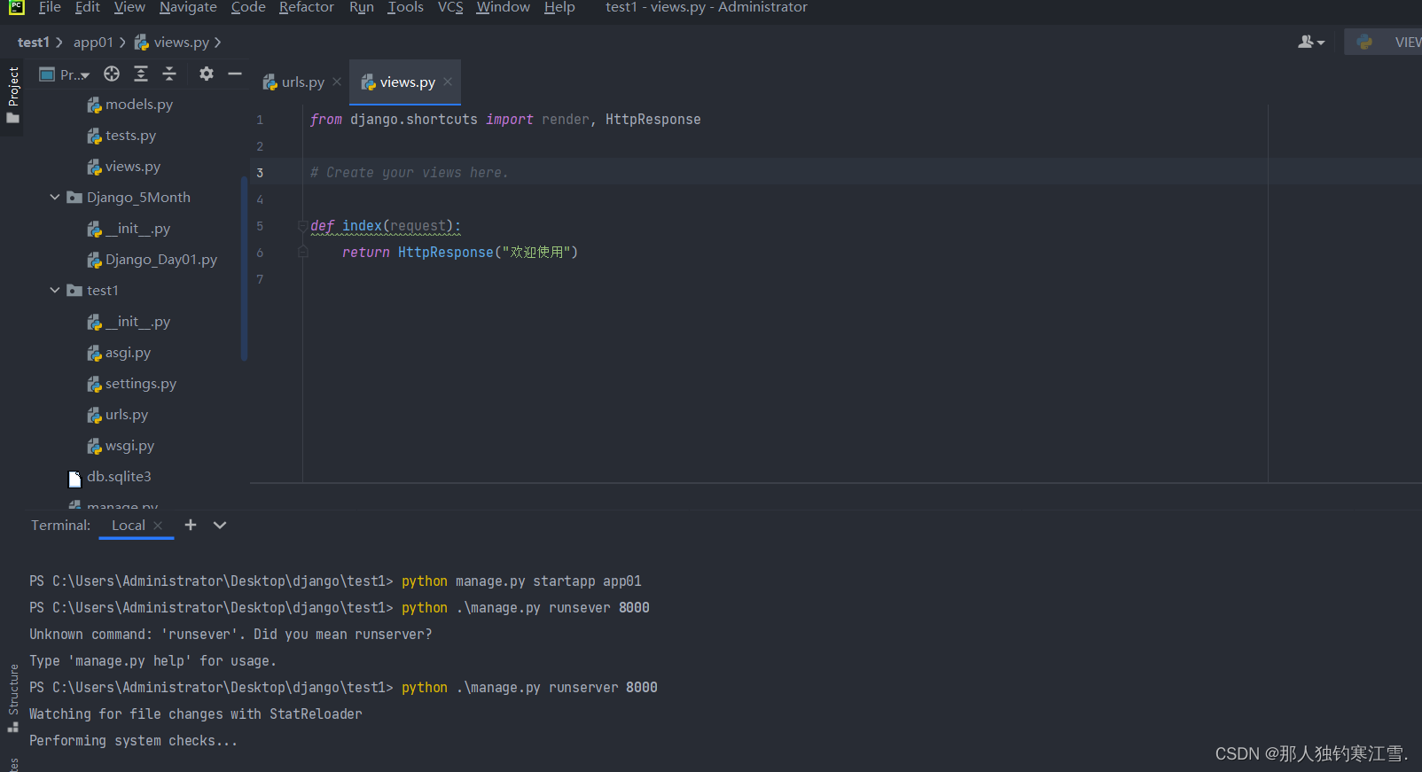Click HttpResponse in the import line
The height and width of the screenshot is (772, 1422).
(653, 120)
